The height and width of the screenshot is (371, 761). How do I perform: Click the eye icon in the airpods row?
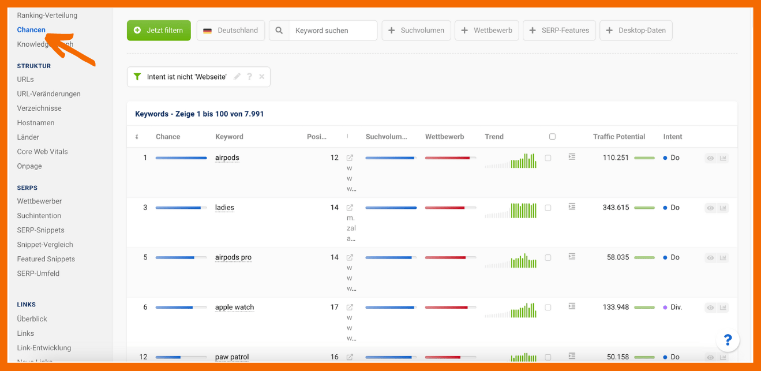pyautogui.click(x=710, y=158)
